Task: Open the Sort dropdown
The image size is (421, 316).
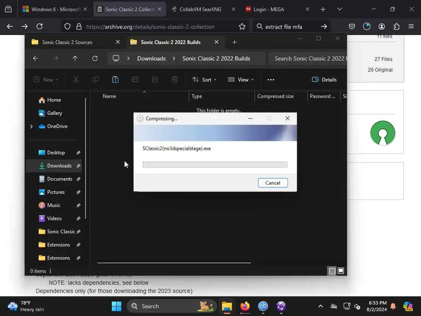Action: [204, 79]
